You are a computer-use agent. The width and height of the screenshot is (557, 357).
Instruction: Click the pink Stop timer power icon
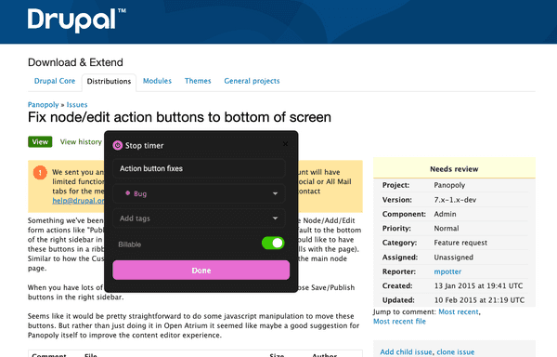pos(118,145)
